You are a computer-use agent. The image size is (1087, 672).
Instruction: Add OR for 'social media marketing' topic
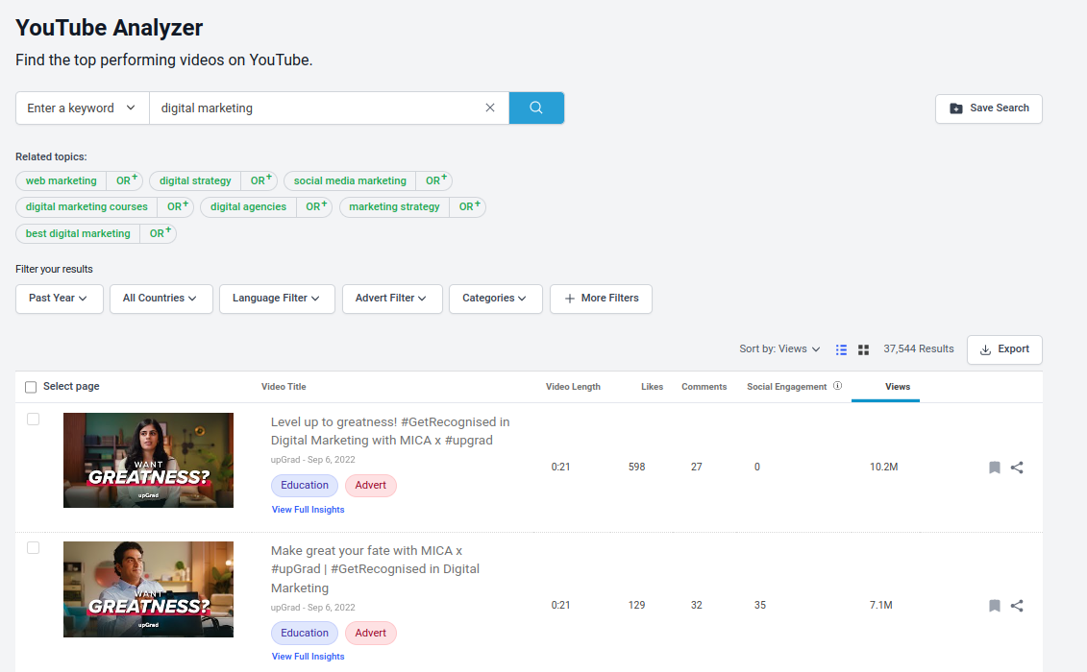pos(436,180)
